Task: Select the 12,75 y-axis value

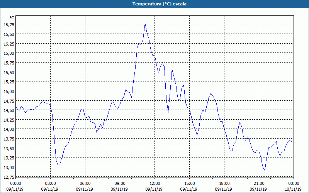Action: coord(9,177)
